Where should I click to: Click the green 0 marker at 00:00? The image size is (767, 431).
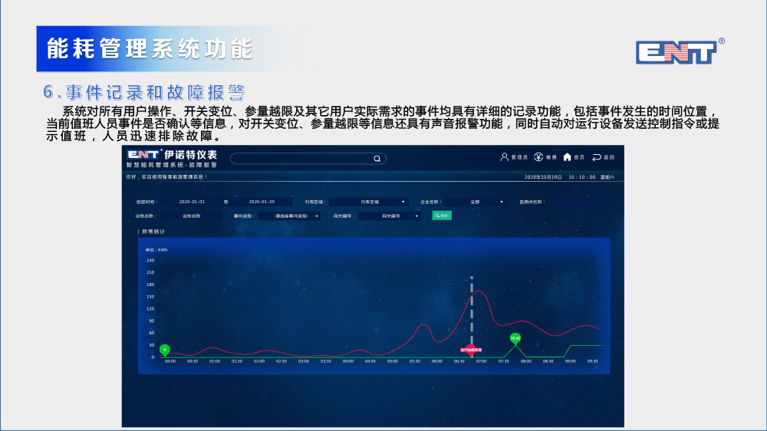click(164, 350)
